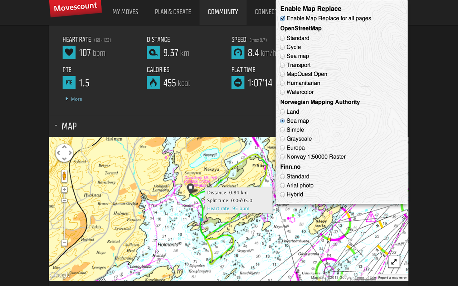
Task: Choose the Simple map option
Action: click(x=283, y=130)
